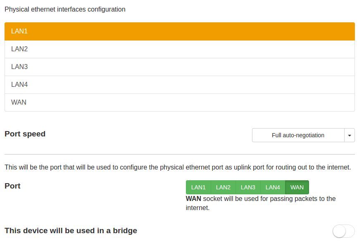
Task: Select LAN1 in the interfaces list
Action: [x=179, y=31]
